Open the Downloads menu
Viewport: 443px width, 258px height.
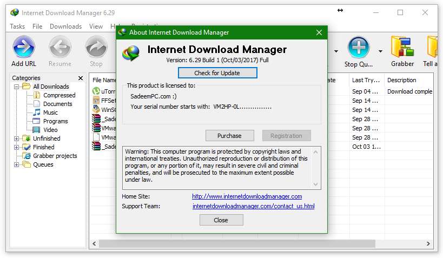(x=65, y=27)
